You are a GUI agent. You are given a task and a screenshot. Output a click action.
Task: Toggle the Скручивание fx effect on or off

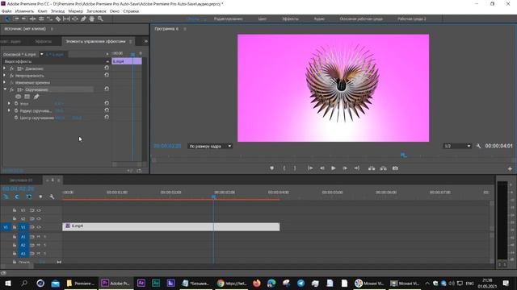pyautogui.click(x=11, y=89)
